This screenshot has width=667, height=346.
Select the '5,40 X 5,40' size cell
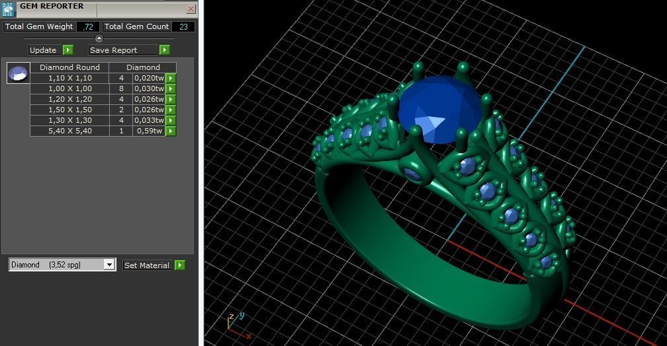(69, 131)
